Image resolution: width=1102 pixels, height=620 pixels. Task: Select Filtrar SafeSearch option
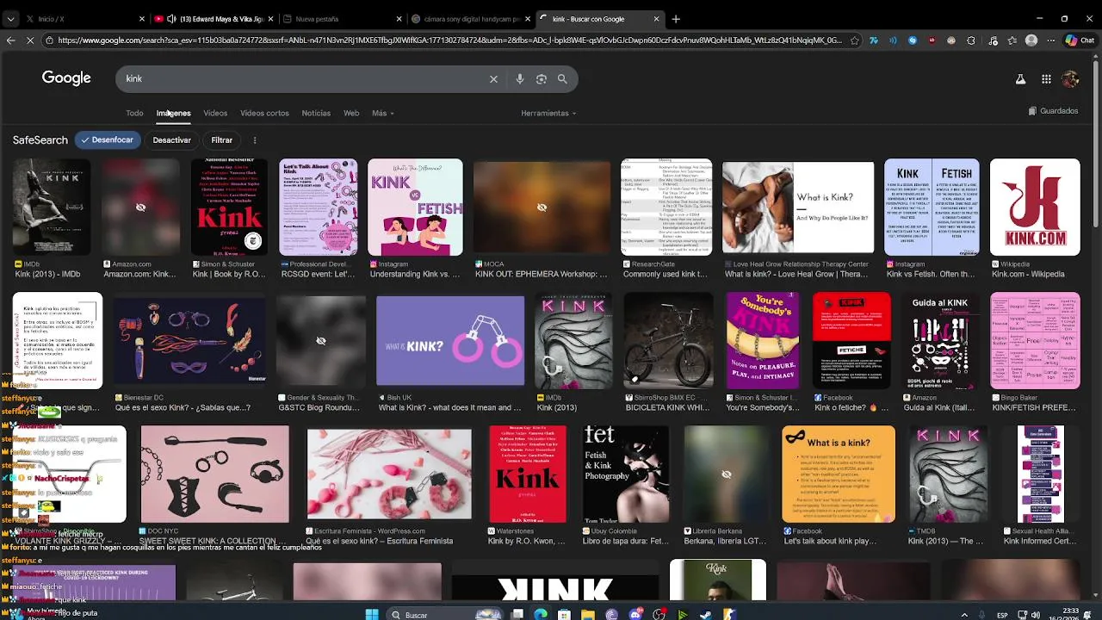[x=221, y=139]
